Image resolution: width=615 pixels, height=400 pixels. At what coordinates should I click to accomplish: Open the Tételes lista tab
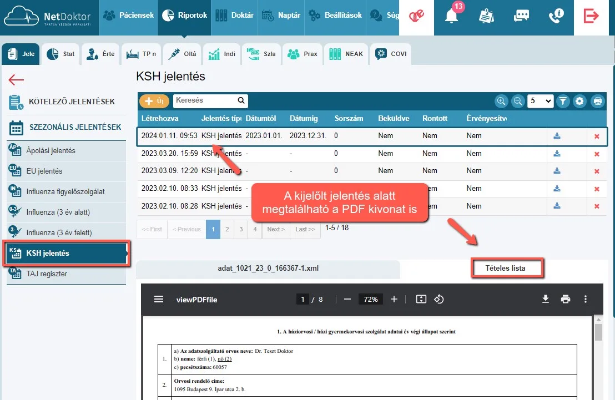click(505, 268)
